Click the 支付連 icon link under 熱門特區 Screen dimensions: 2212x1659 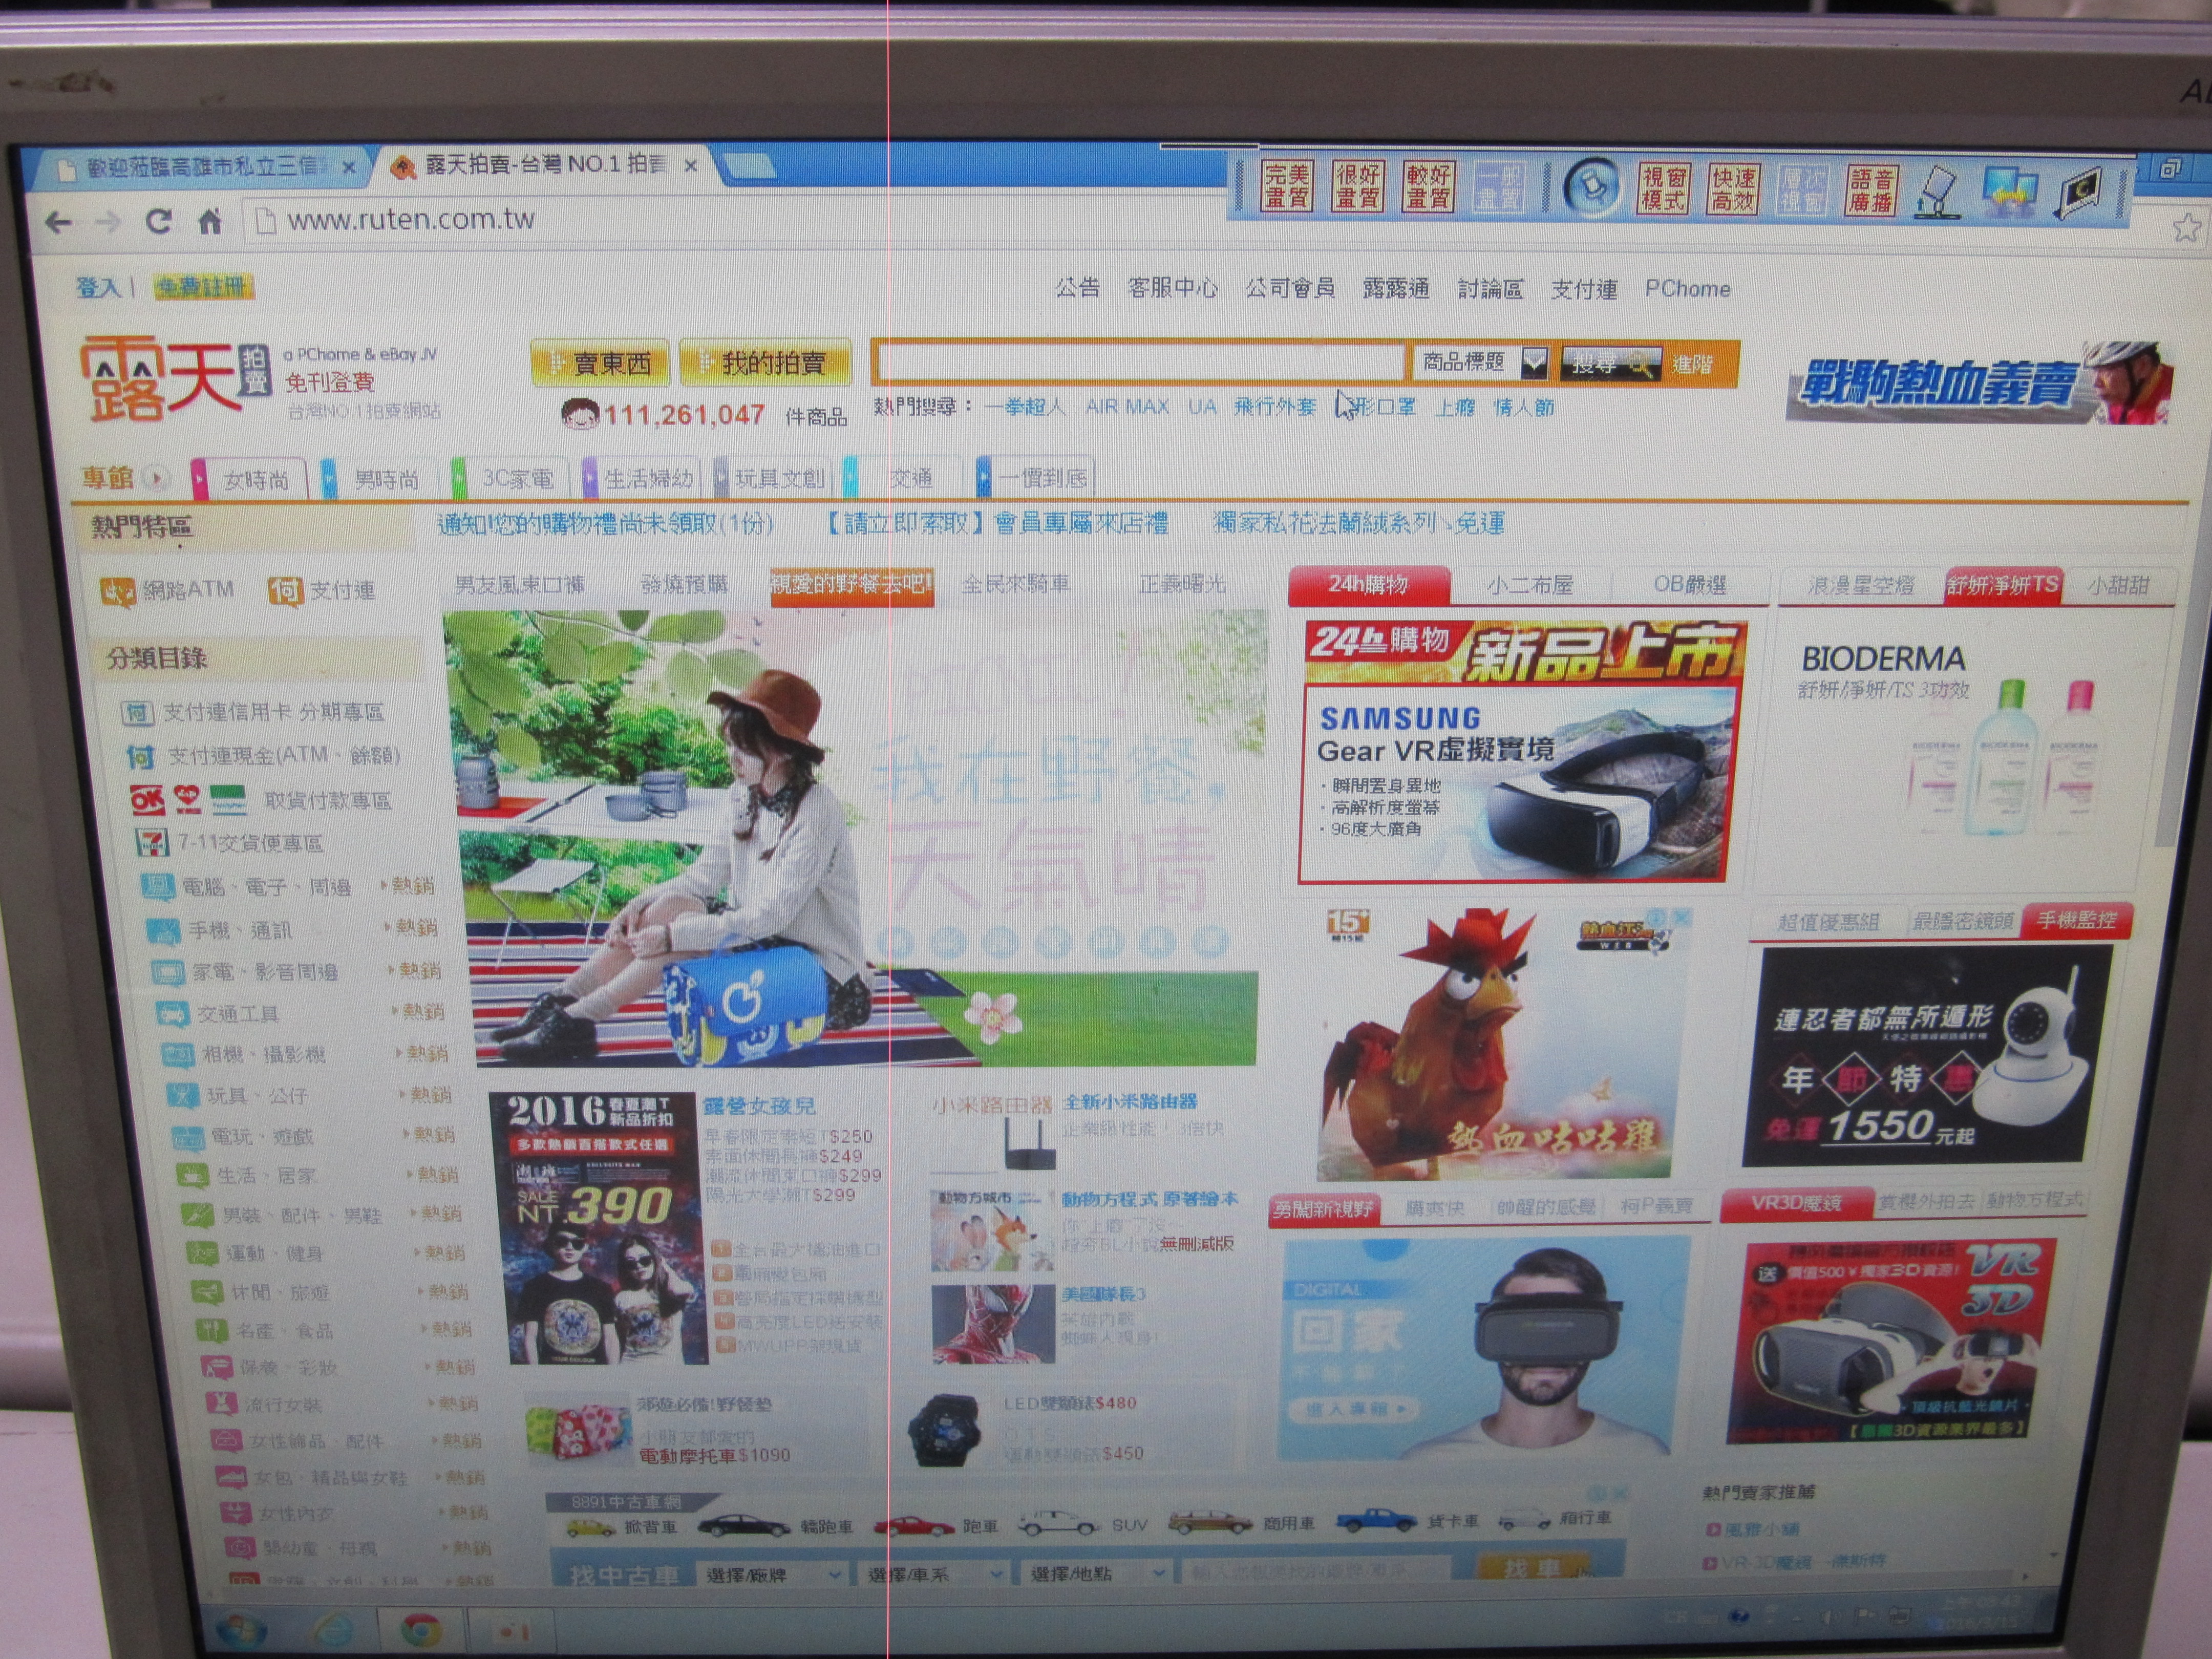(321, 591)
